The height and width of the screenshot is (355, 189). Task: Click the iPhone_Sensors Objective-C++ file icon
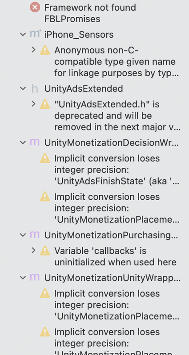(x=36, y=34)
